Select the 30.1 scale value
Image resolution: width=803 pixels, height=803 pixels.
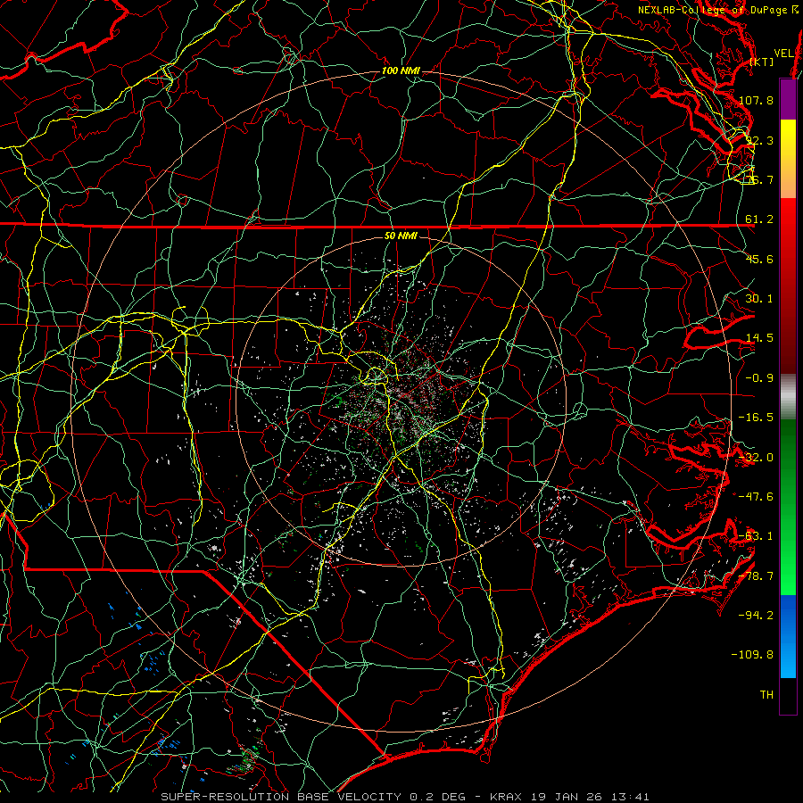point(759,299)
